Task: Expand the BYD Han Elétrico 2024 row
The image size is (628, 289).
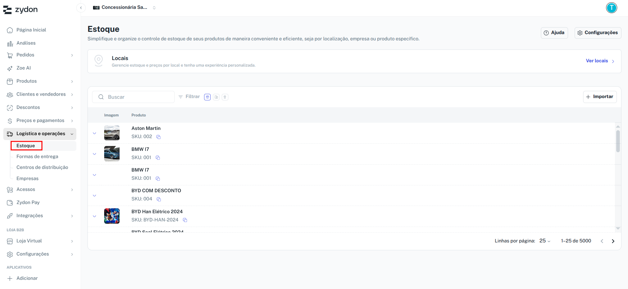Action: pos(94,216)
